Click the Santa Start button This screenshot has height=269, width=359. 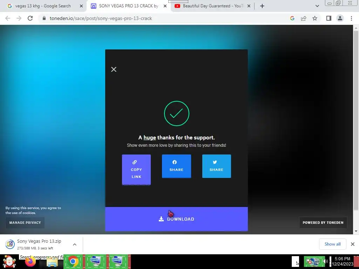(x=9, y=262)
